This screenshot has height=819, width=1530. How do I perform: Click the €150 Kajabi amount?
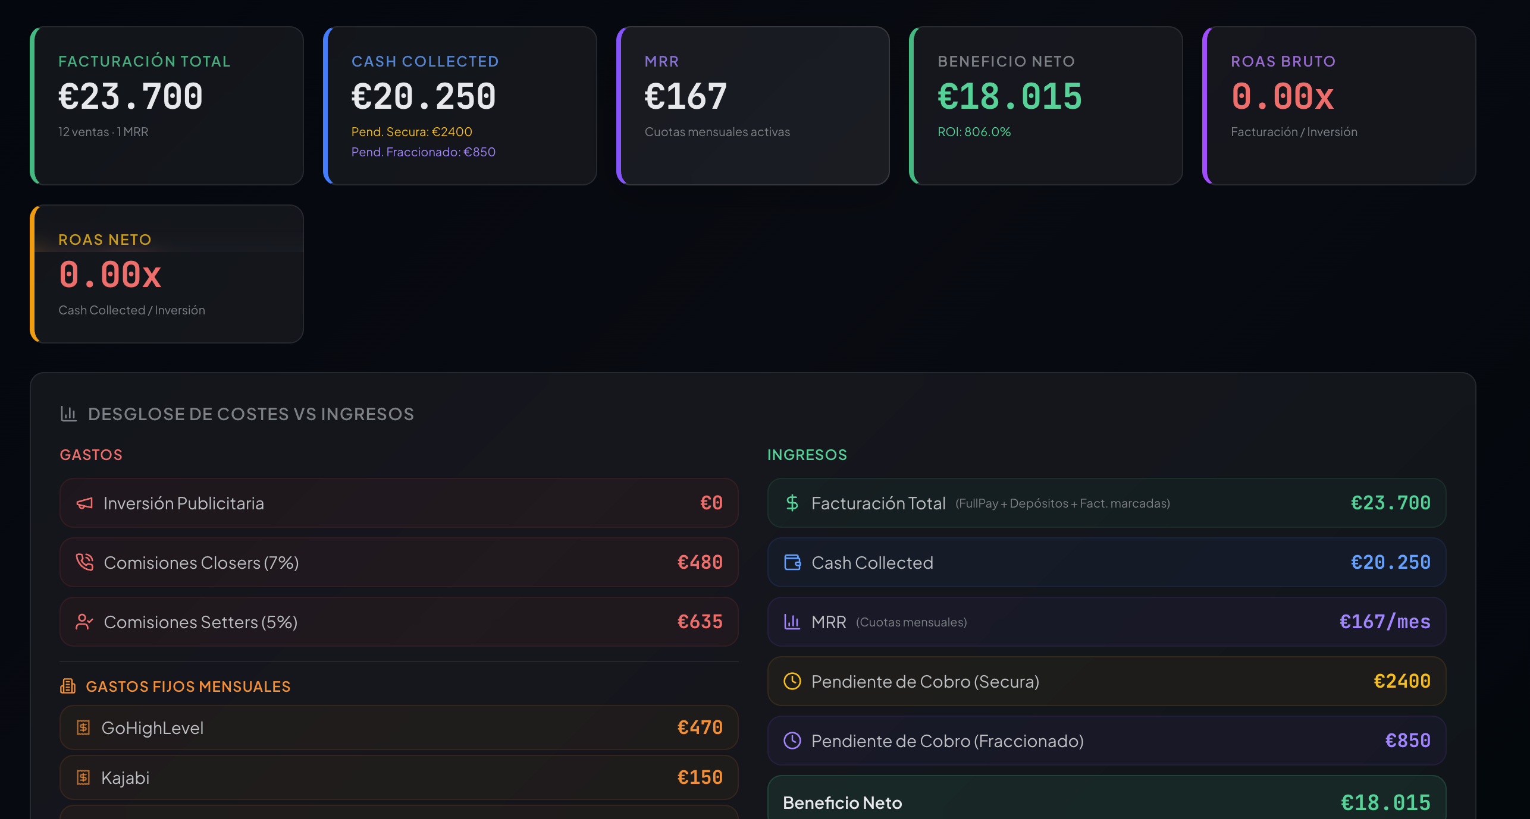point(700,777)
